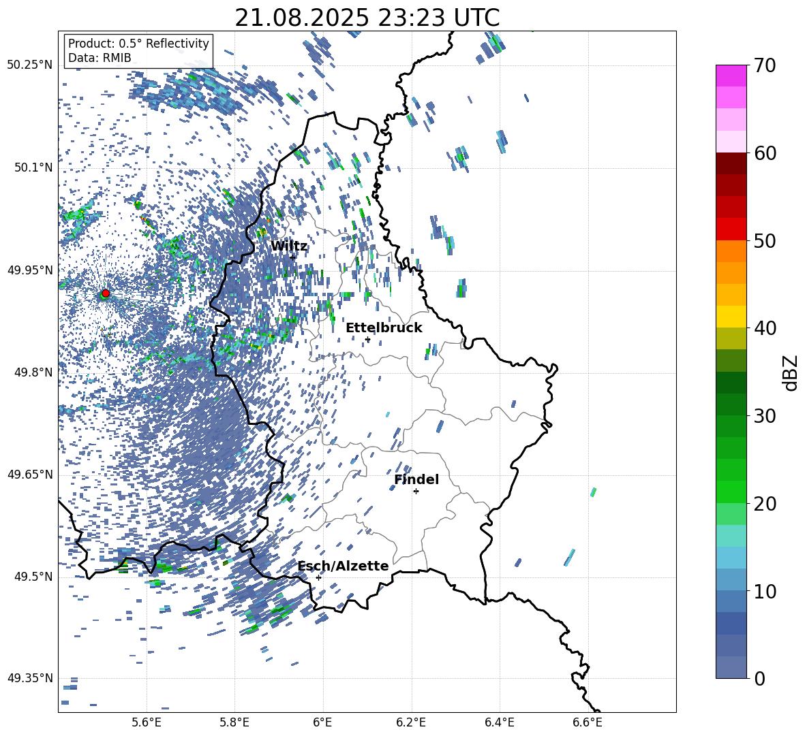Click the 6.4°E longitude label
Image resolution: width=807 pixels, height=736 pixels.
click(x=499, y=722)
